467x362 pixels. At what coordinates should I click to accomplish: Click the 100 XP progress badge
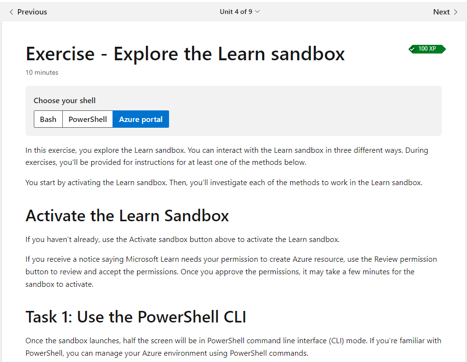click(427, 49)
